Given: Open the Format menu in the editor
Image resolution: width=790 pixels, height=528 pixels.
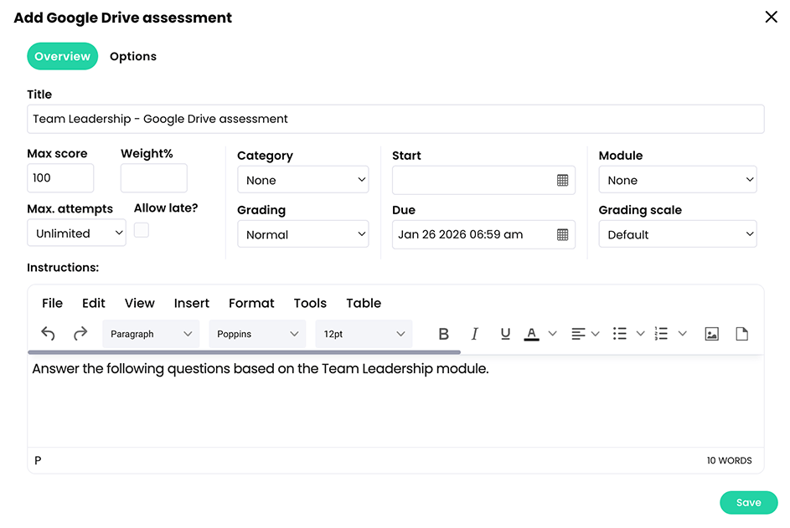Looking at the screenshot, I should click(250, 303).
